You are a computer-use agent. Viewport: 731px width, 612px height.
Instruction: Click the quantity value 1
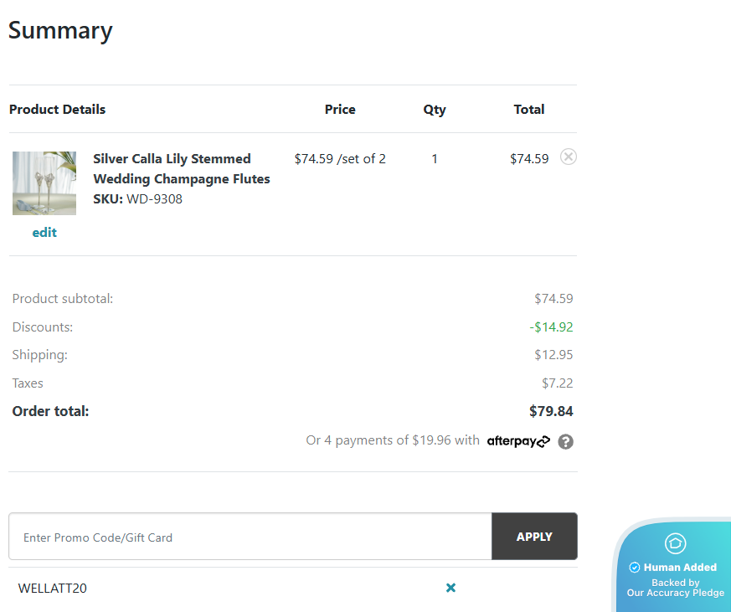(435, 159)
